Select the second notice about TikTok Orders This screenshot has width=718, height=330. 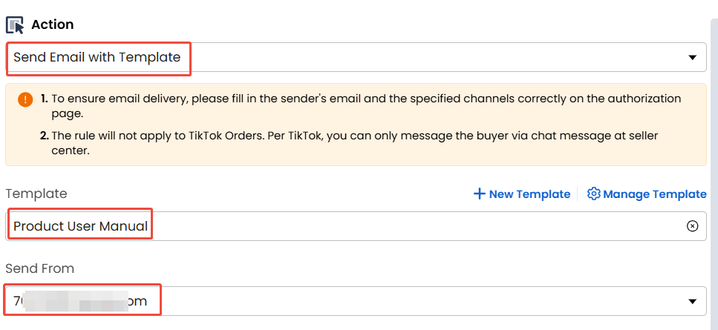point(350,143)
